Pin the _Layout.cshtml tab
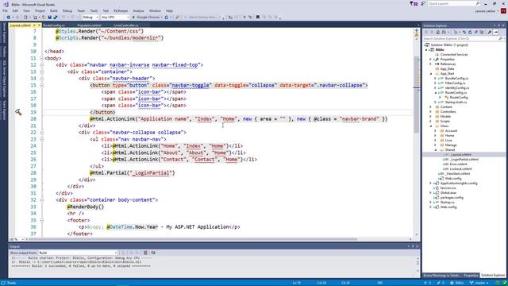This screenshot has height=286, width=508. (34, 25)
